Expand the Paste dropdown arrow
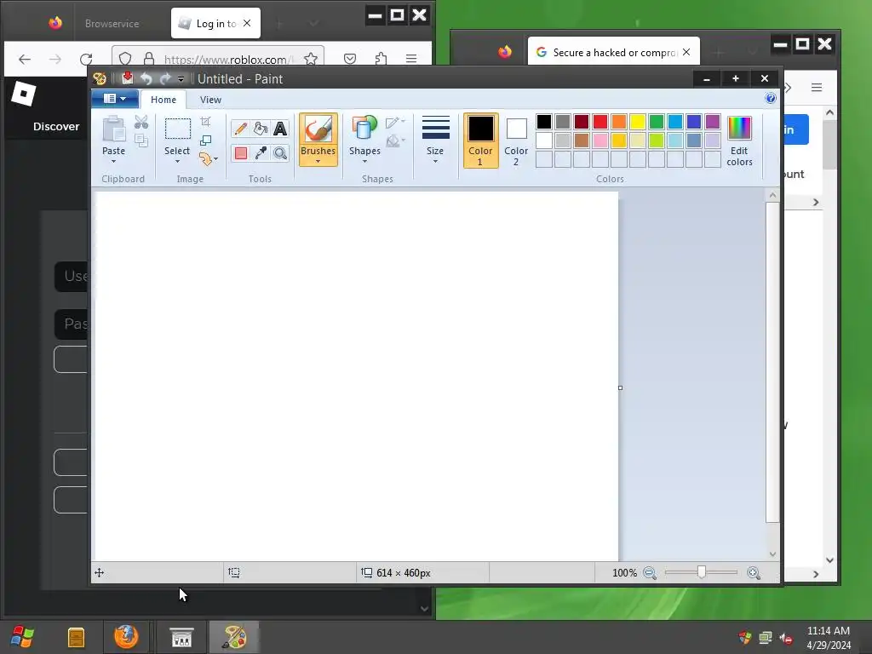Image resolution: width=872 pixels, height=654 pixels. tap(113, 162)
